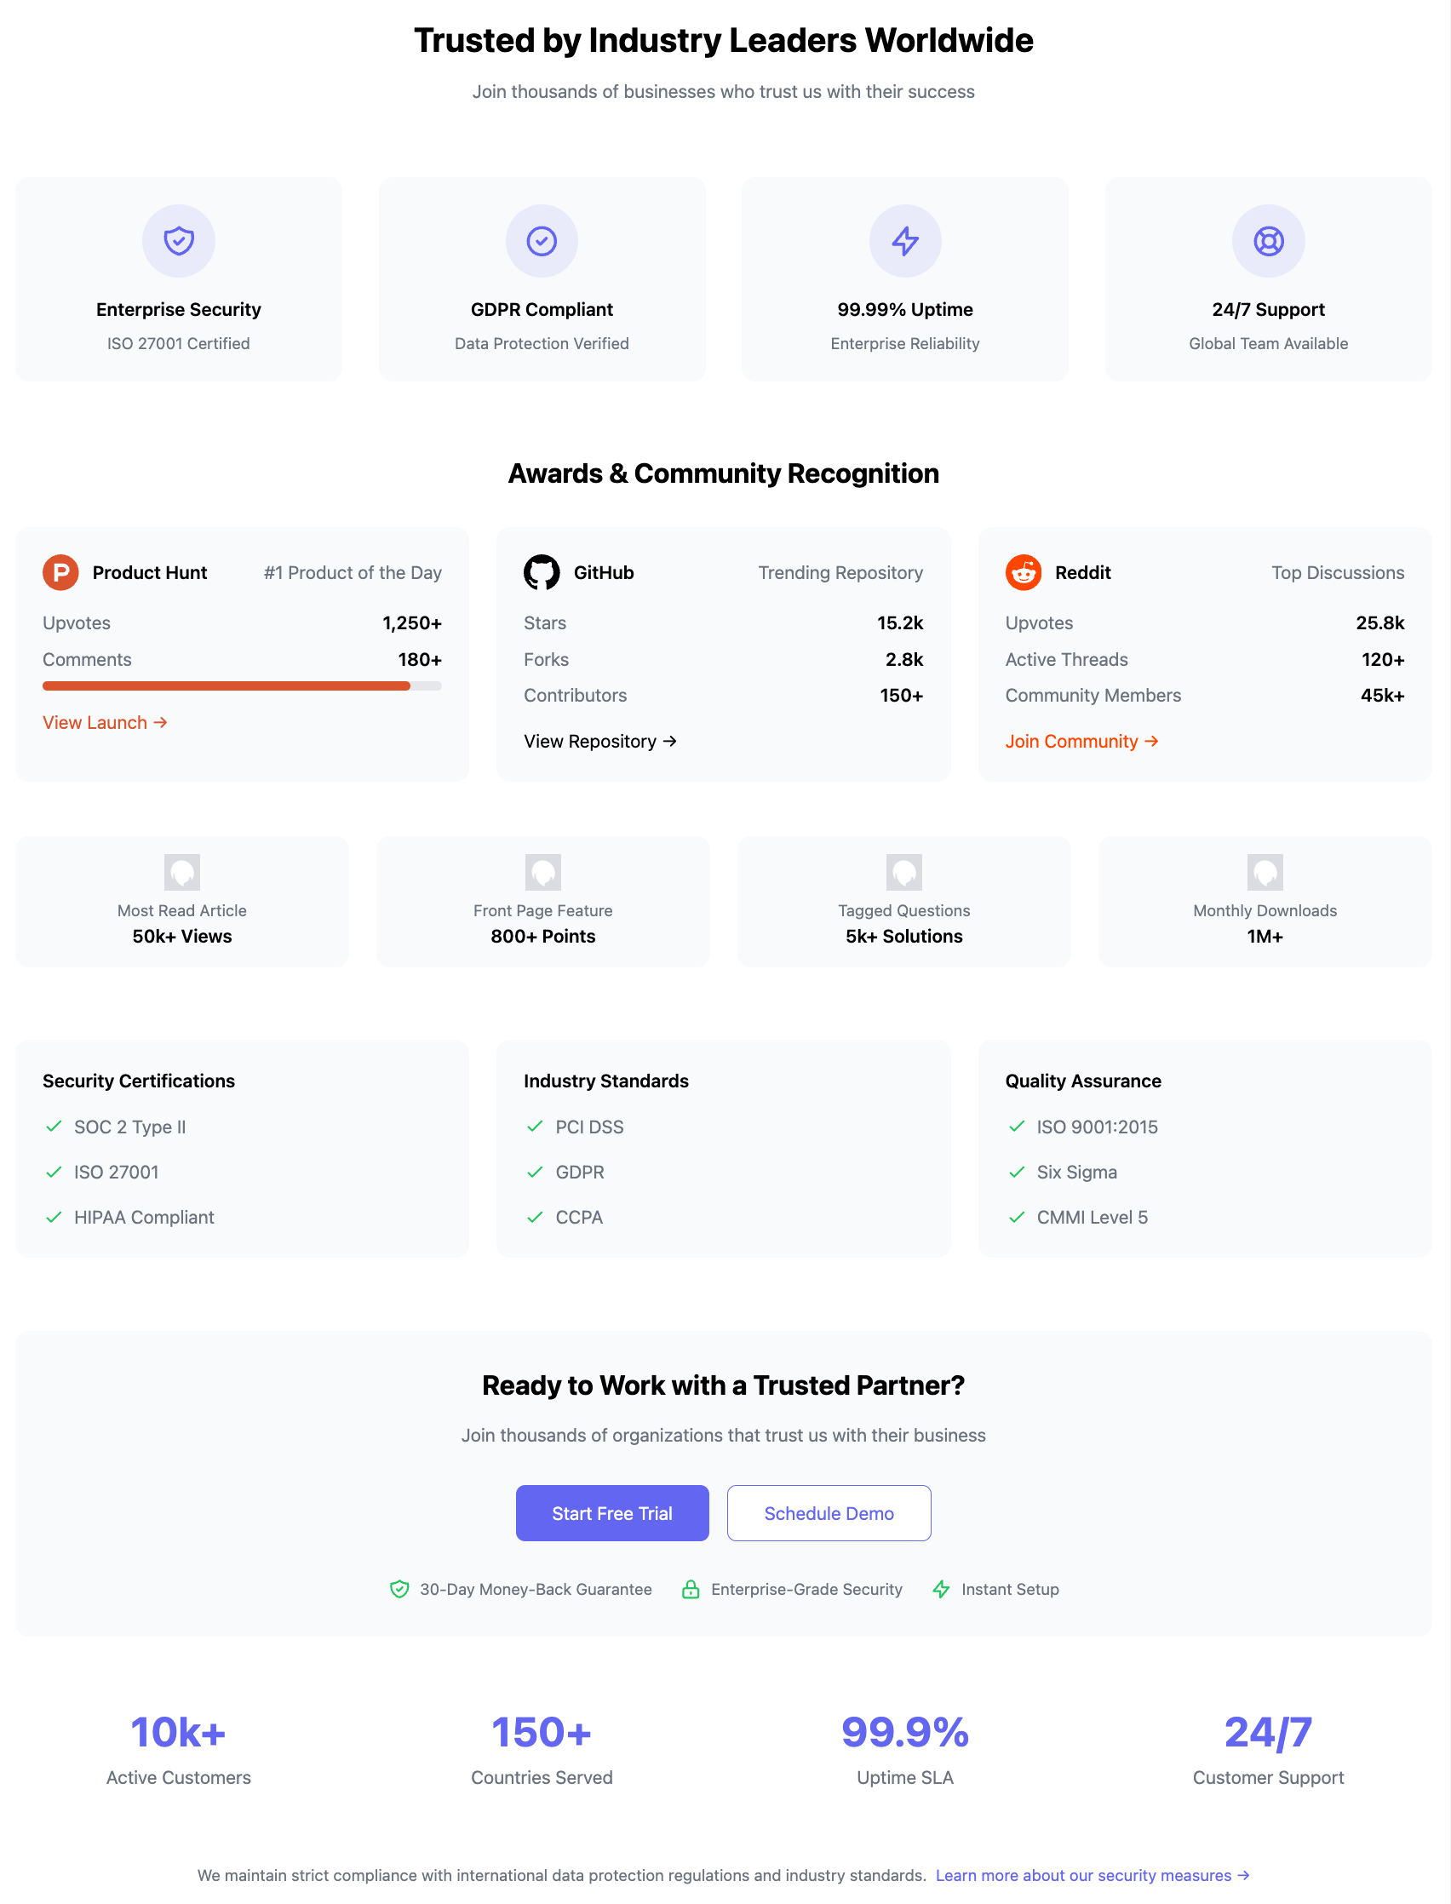Click the 10k+ Active Customers stat

click(179, 1732)
